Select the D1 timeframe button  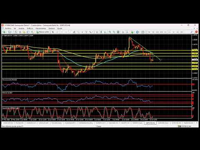click(x=174, y=32)
